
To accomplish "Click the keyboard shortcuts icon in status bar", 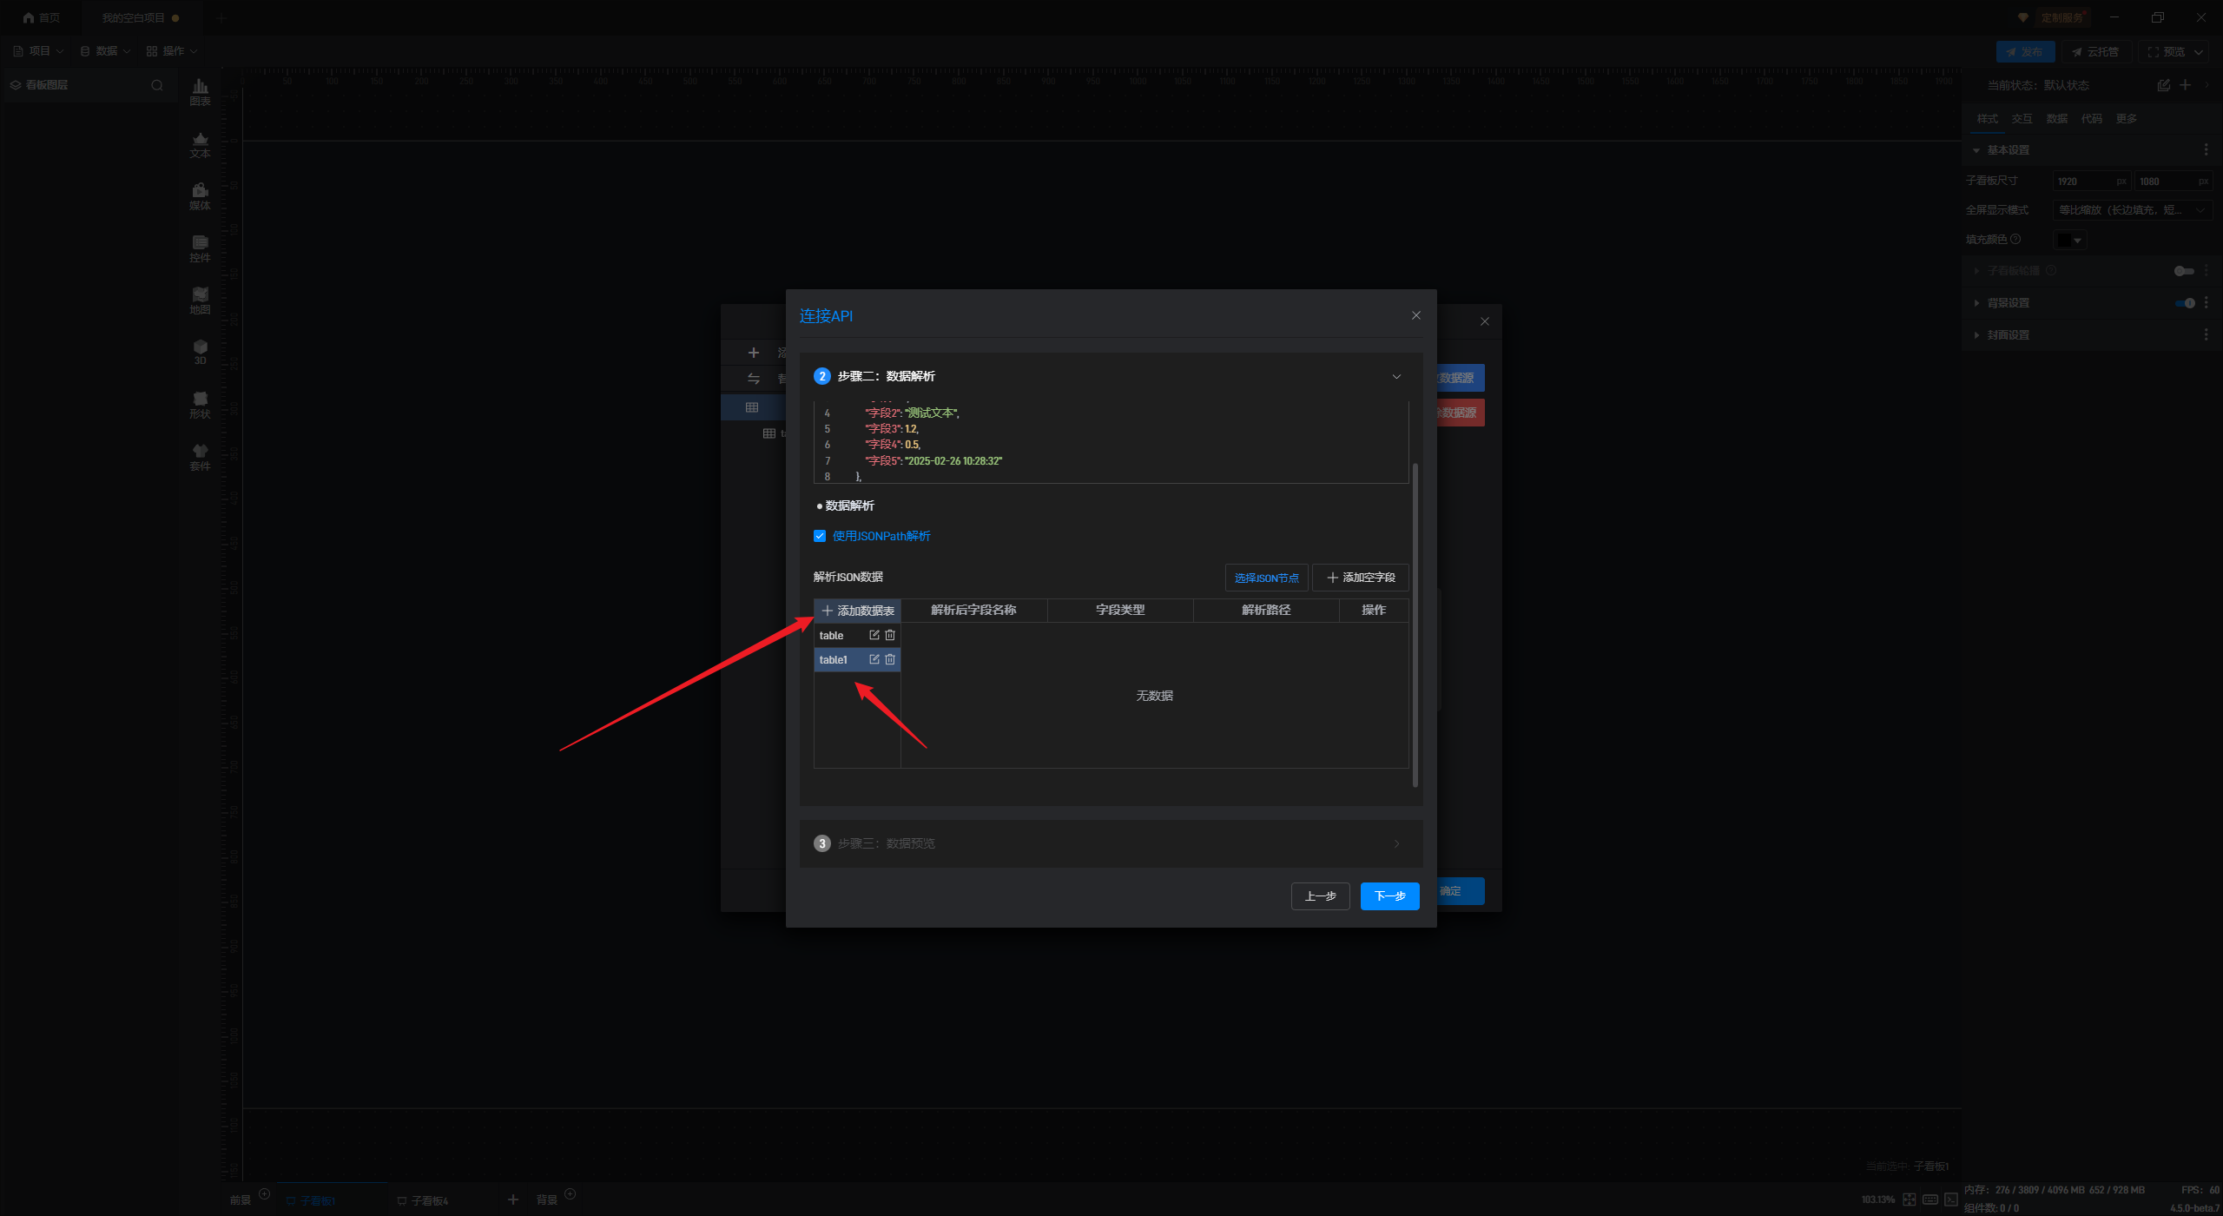I will pos(1929,1199).
